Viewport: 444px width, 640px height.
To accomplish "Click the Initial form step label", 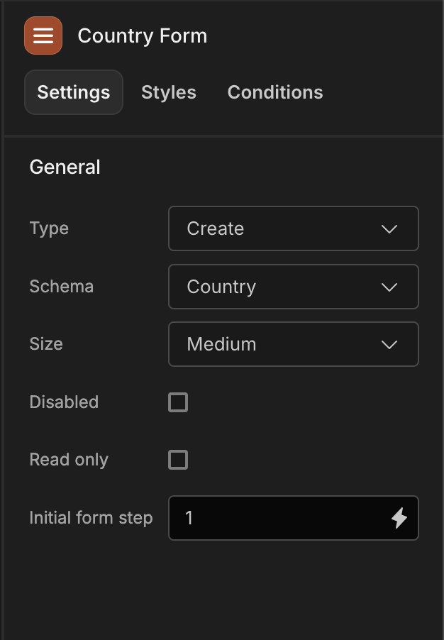I will pos(91,518).
